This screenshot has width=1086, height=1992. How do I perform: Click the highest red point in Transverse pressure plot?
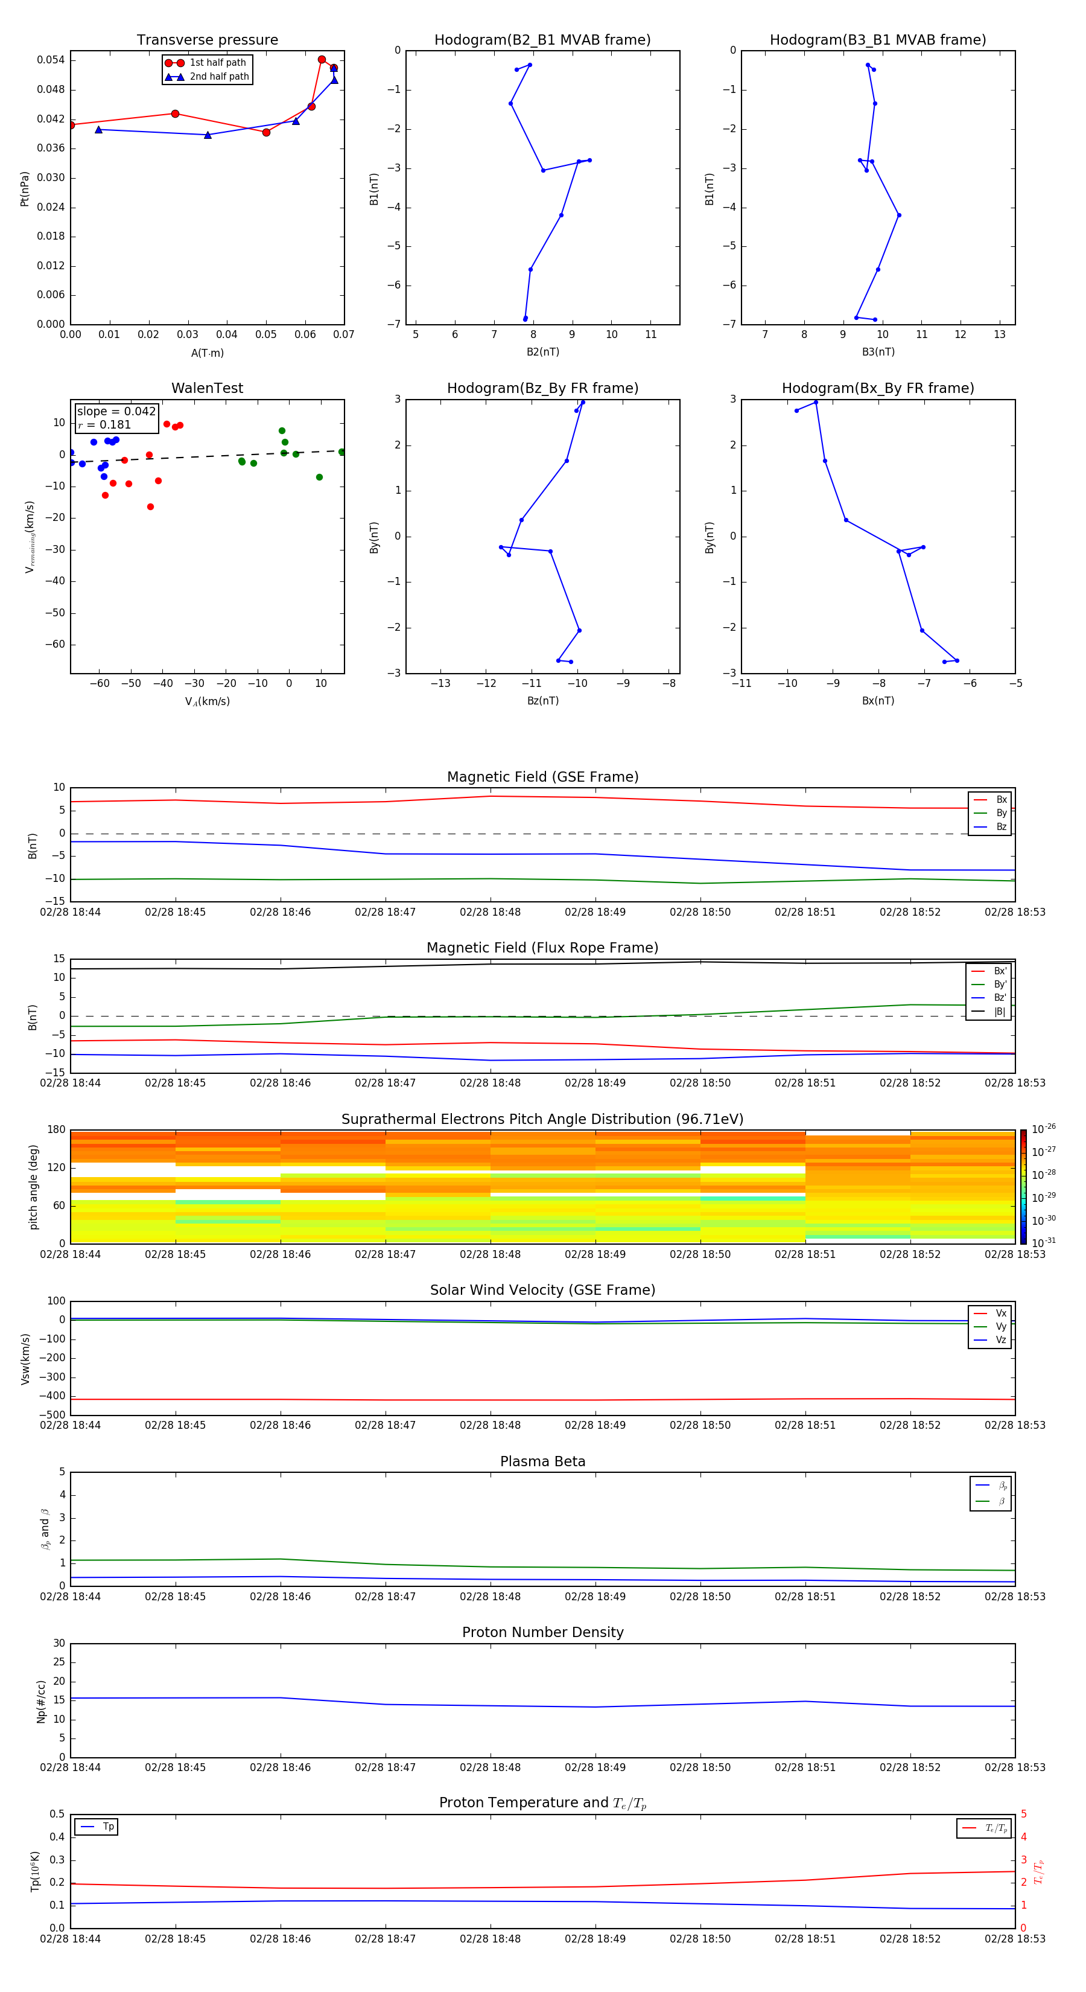(x=322, y=60)
